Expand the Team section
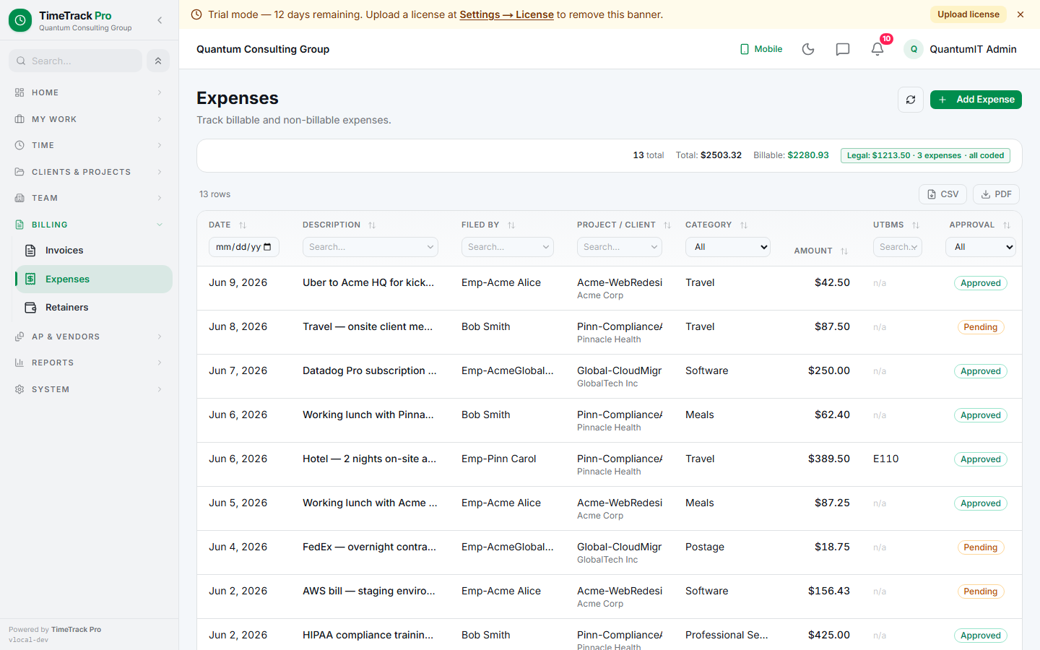1040x650 pixels. pos(90,198)
